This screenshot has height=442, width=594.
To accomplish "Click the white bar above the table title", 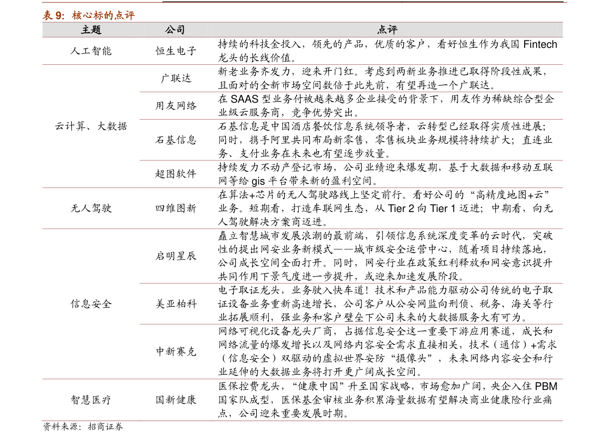I will [102, 1].
